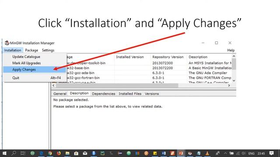Click horizontal scrollbar left arrow
The height and width of the screenshot is (157, 280).
click(53, 85)
